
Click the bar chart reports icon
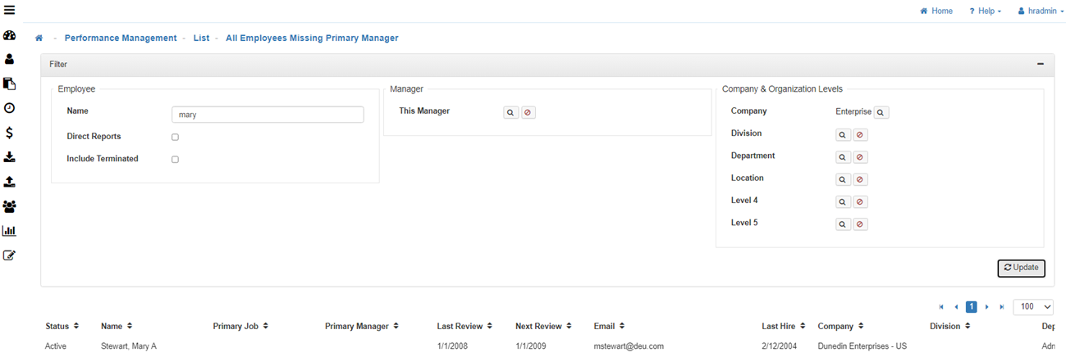pos(10,231)
